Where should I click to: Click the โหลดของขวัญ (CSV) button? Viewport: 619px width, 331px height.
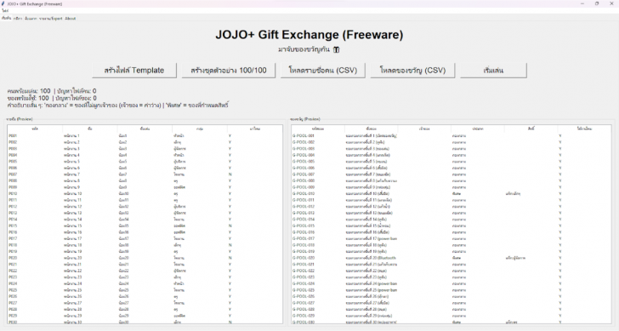[x=412, y=71]
